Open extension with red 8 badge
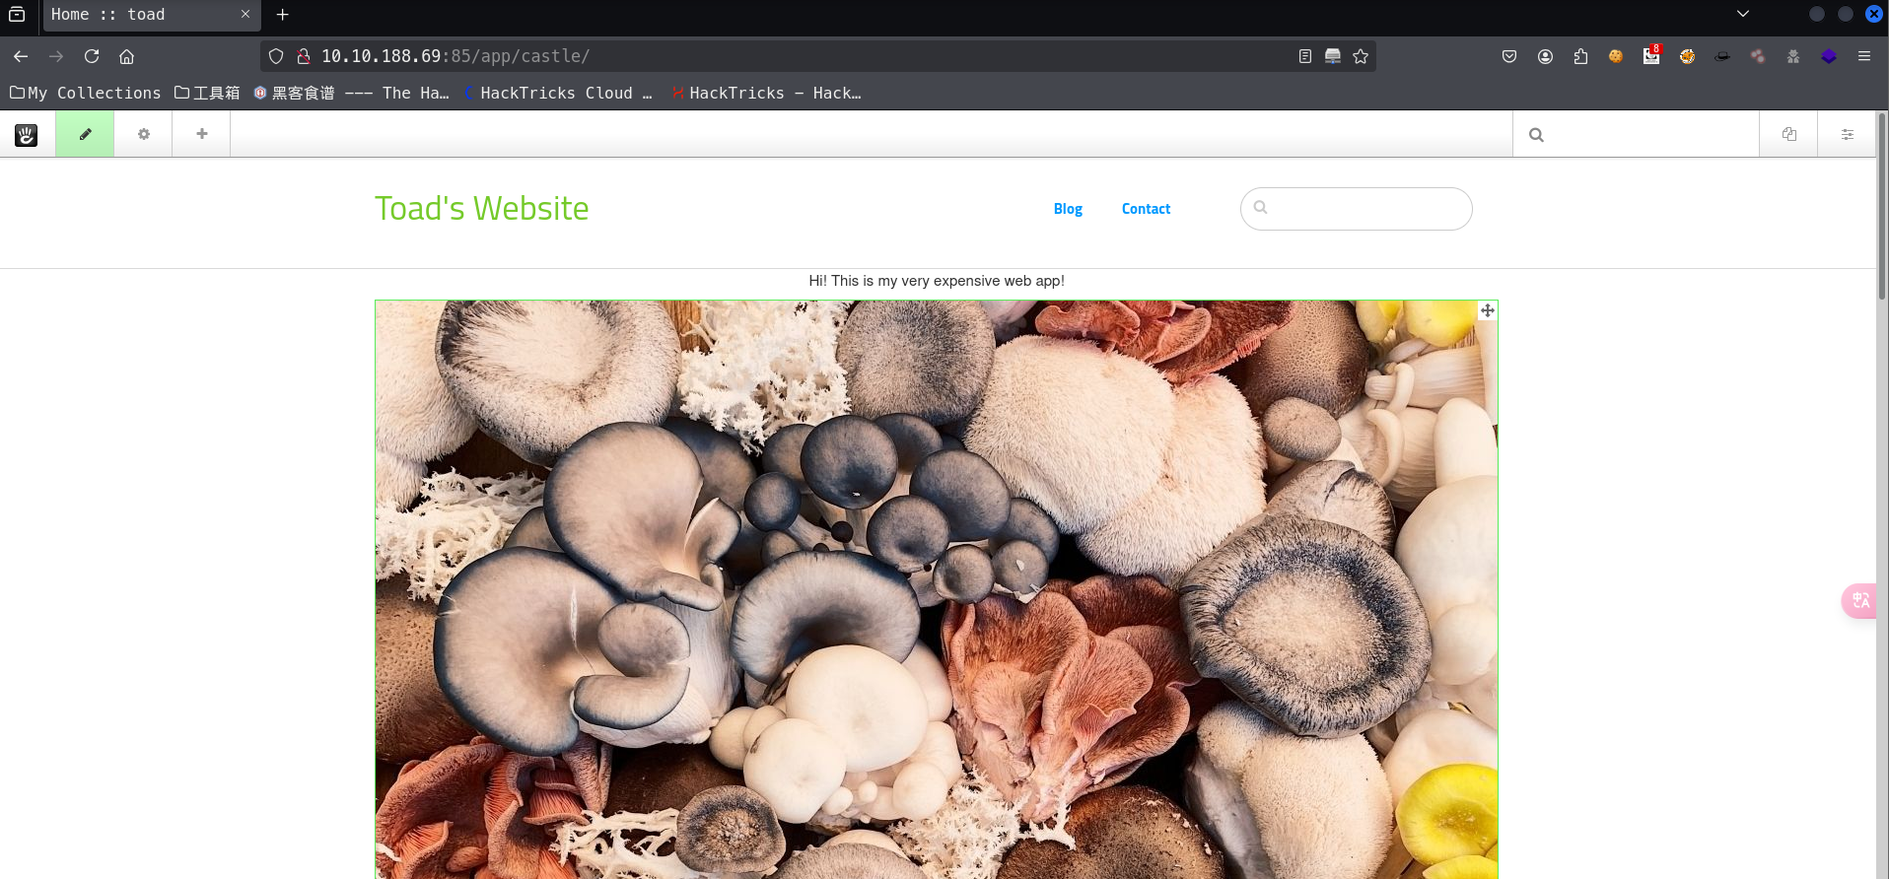Screen dimensions: 1889x879 click(x=1651, y=55)
